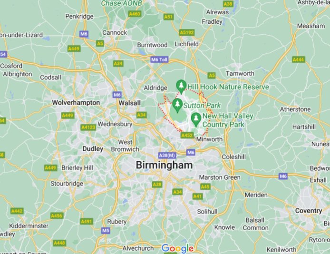Screen dimensions: 330x254
Task: Click the New Hall Valley Country Park pin
Action: coord(196,120)
